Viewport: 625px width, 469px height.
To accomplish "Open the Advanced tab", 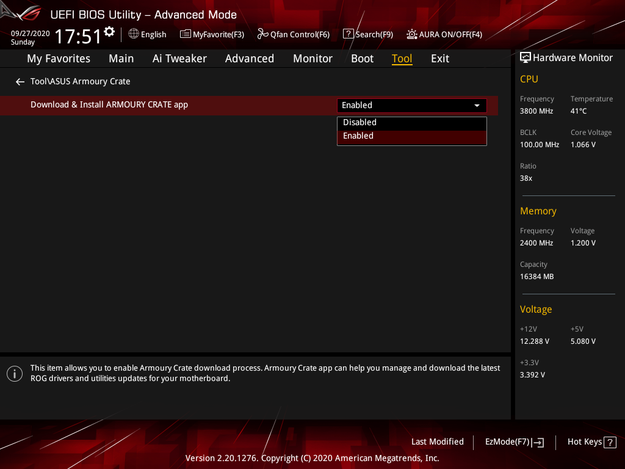I will pos(250,59).
